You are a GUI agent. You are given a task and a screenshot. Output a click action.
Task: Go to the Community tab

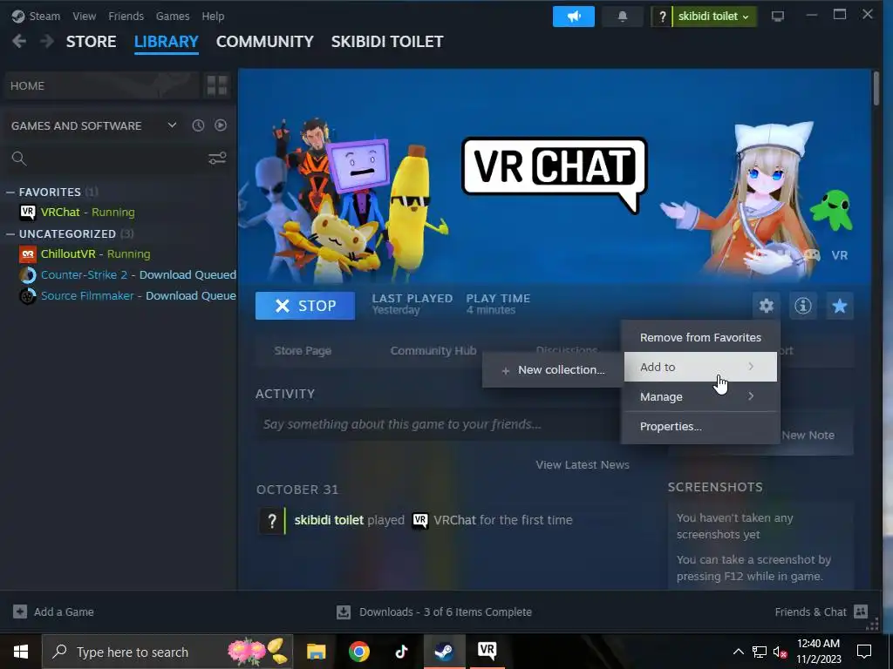[265, 42]
